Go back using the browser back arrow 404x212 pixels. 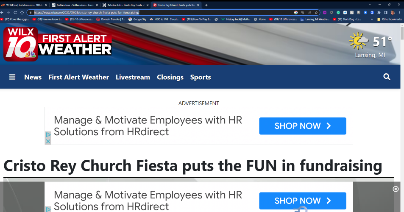coord(2,12)
